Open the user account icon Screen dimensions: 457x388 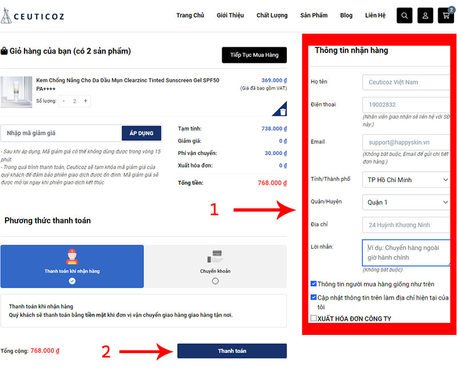coord(425,15)
